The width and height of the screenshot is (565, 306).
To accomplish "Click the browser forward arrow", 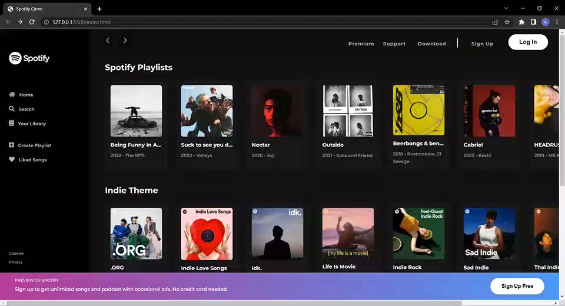I will pos(20,22).
